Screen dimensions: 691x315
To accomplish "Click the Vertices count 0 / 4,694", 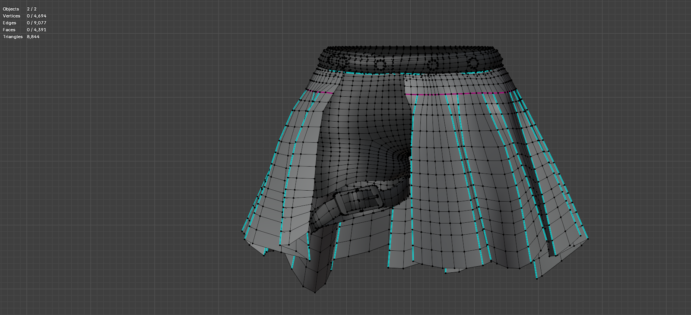I will [x=36, y=16].
